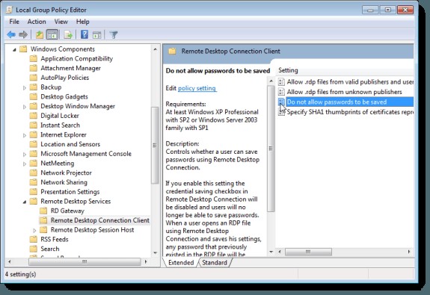This screenshot has width=430, height=295.
Task: Click the tree pane scroll down arrow
Action: 156,253
